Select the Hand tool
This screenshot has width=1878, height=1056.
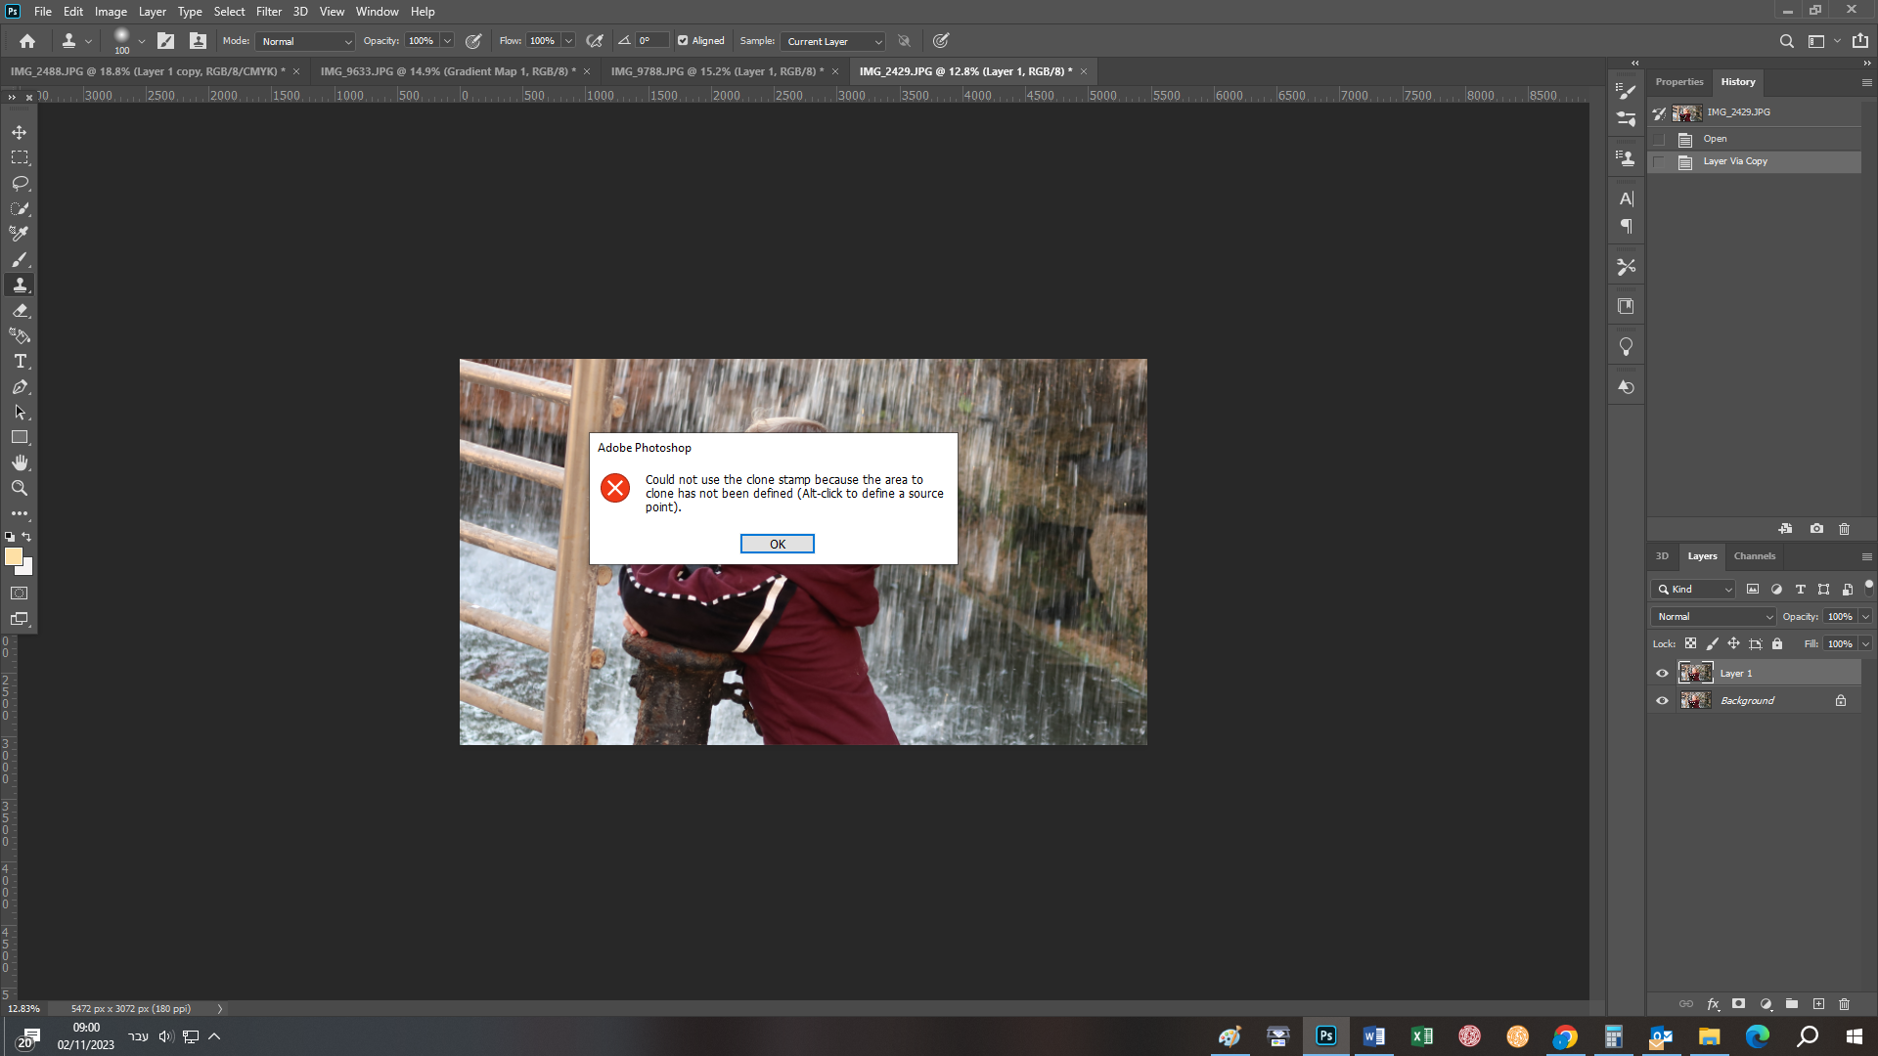click(20, 462)
